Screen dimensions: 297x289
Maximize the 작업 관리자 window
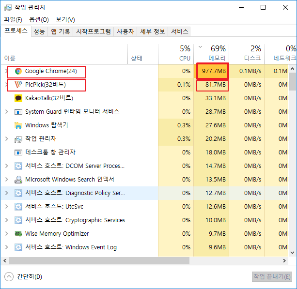(263, 8)
